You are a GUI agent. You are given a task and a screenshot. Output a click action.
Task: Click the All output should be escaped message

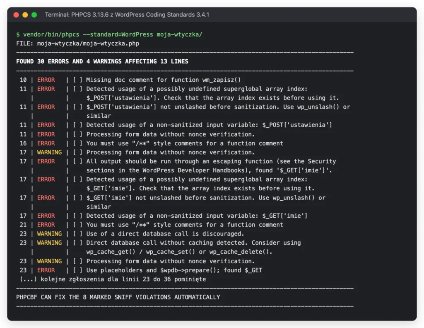pyautogui.click(x=211, y=166)
